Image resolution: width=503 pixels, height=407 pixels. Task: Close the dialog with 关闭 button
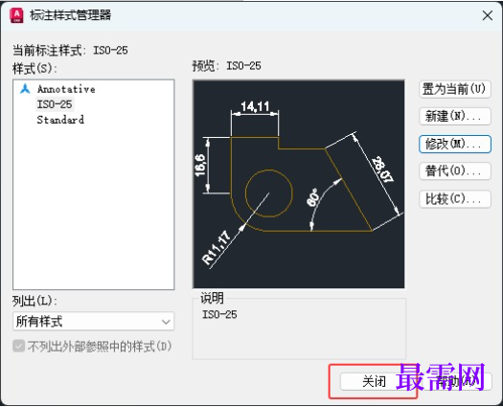click(374, 382)
